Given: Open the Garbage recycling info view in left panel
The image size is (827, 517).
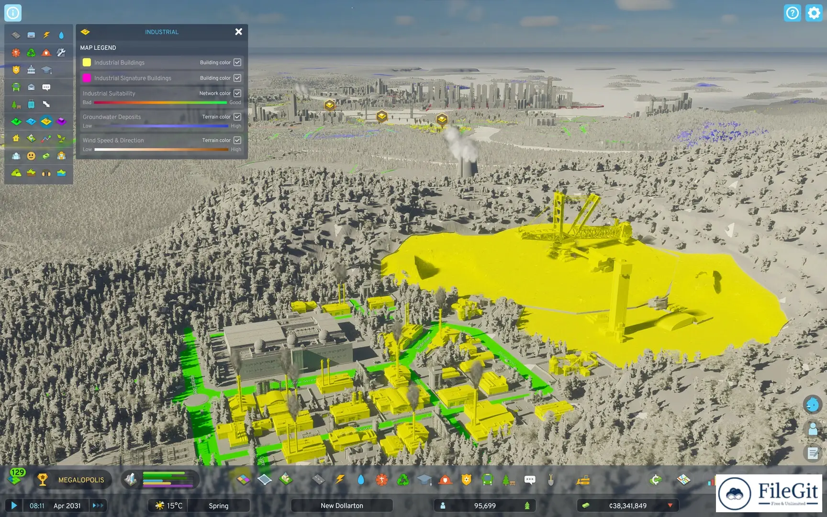Looking at the screenshot, I should point(31,52).
